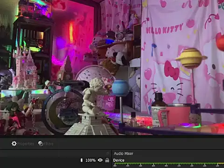This screenshot has height=168, width=224.
Task: Click the Sources dock pop-out icon
Action: 108,154
